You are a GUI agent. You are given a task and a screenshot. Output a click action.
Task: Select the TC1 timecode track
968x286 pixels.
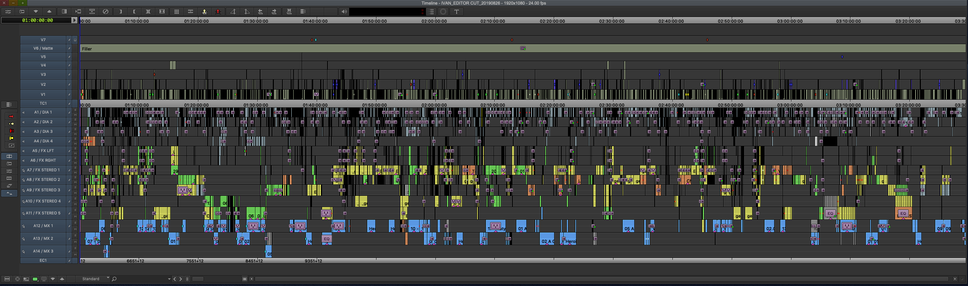(x=43, y=103)
